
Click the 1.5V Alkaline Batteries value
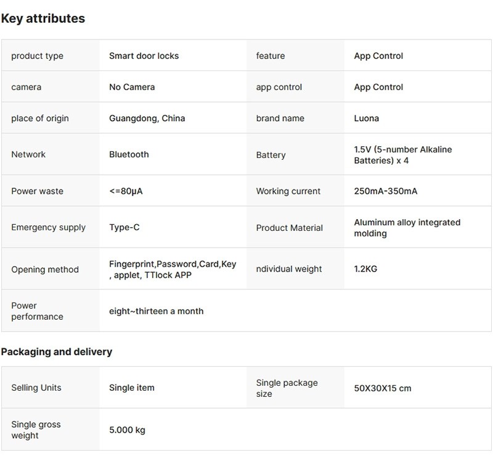402,155
